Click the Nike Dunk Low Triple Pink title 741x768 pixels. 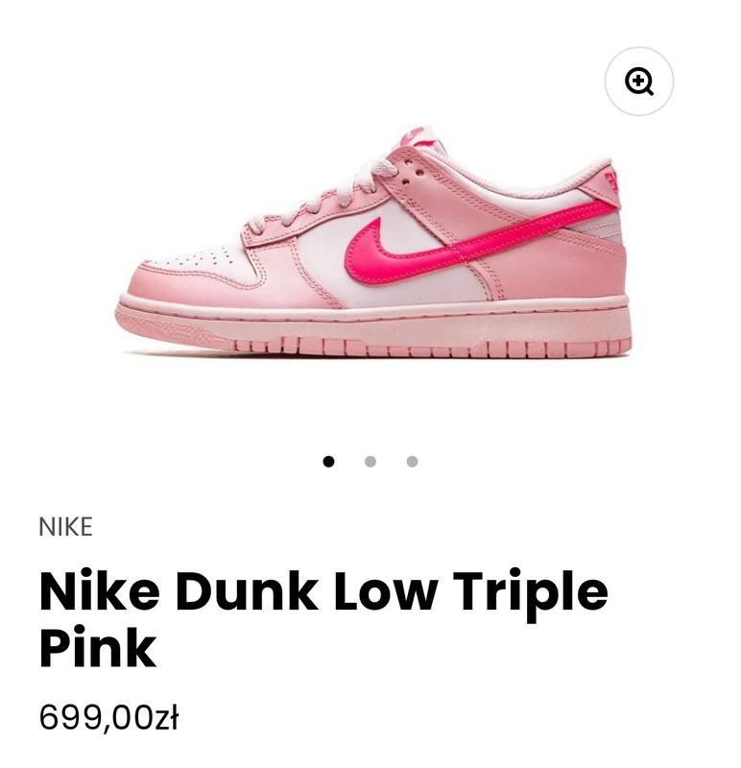coord(323,618)
